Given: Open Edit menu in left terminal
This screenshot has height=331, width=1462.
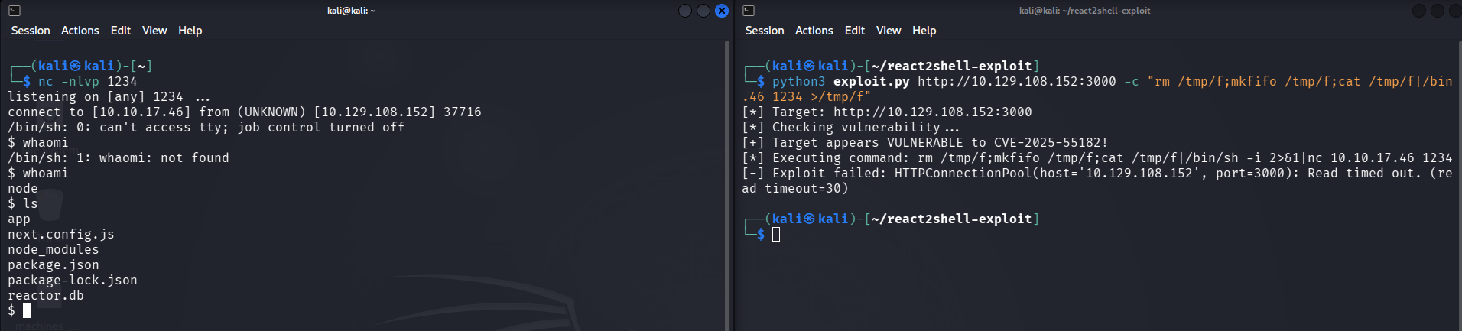Looking at the screenshot, I should tap(121, 31).
